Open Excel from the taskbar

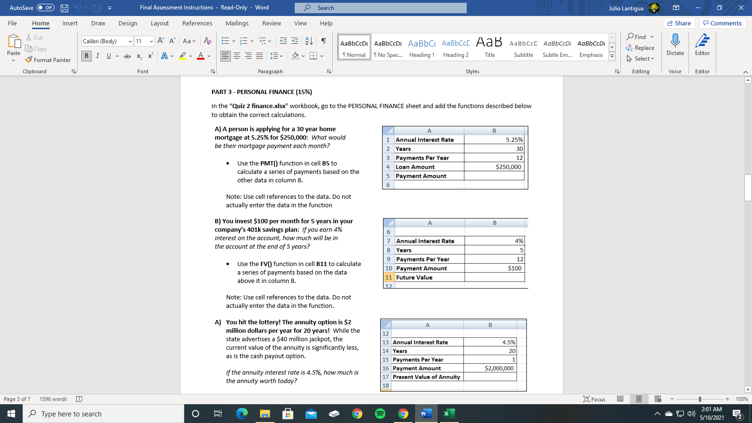[448, 414]
